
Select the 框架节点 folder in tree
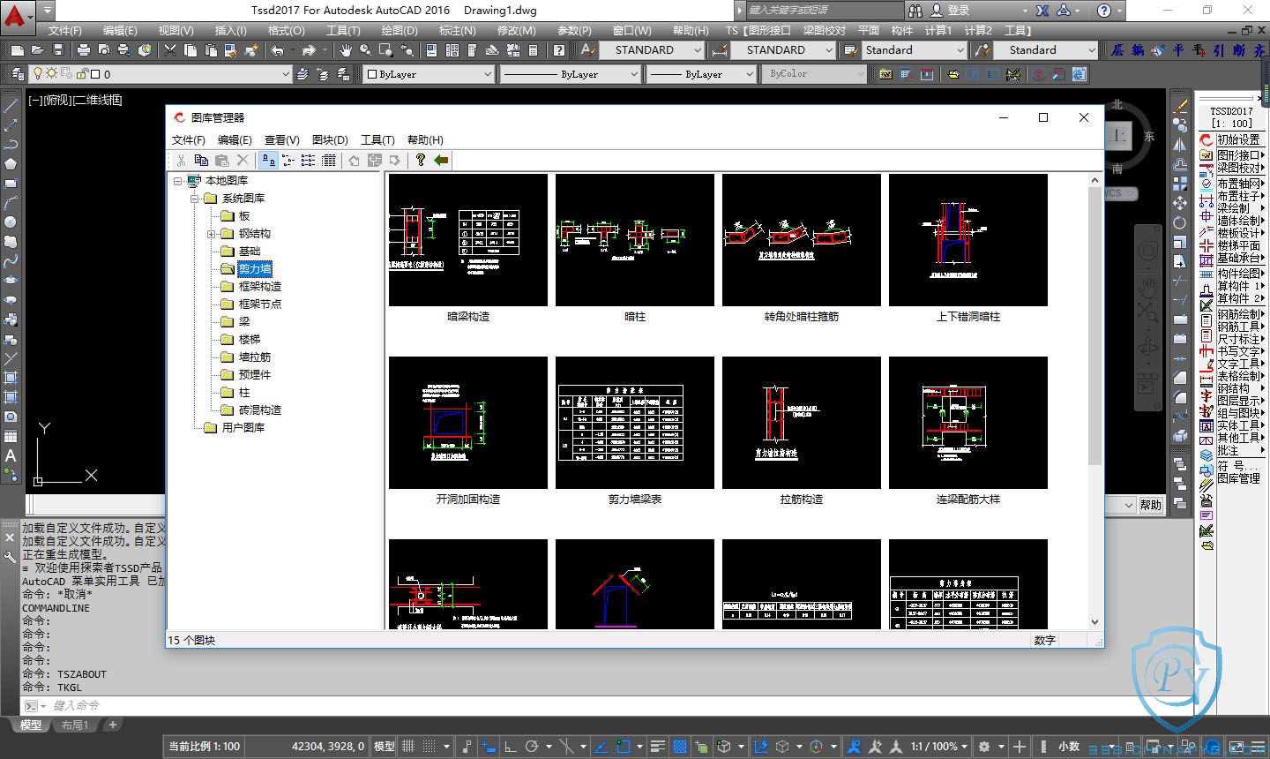260,304
